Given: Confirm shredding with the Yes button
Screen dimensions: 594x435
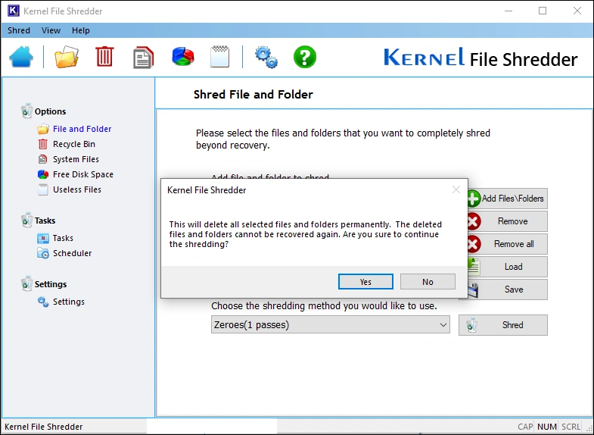Looking at the screenshot, I should tap(365, 282).
